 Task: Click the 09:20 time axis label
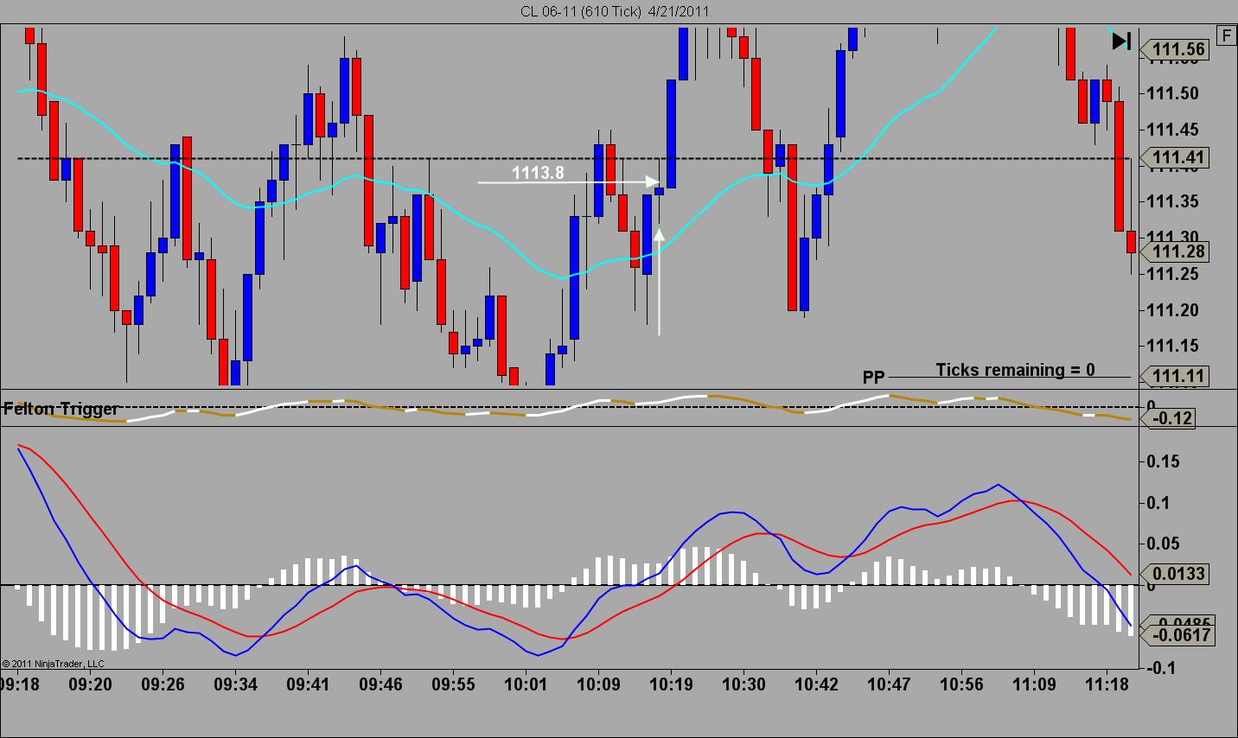[90, 684]
